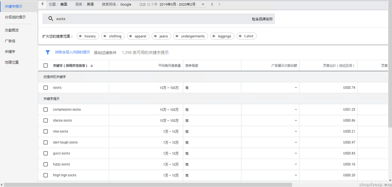Go to previous date period arrow
This screenshot has height=187, width=392.
[x=212, y=4]
